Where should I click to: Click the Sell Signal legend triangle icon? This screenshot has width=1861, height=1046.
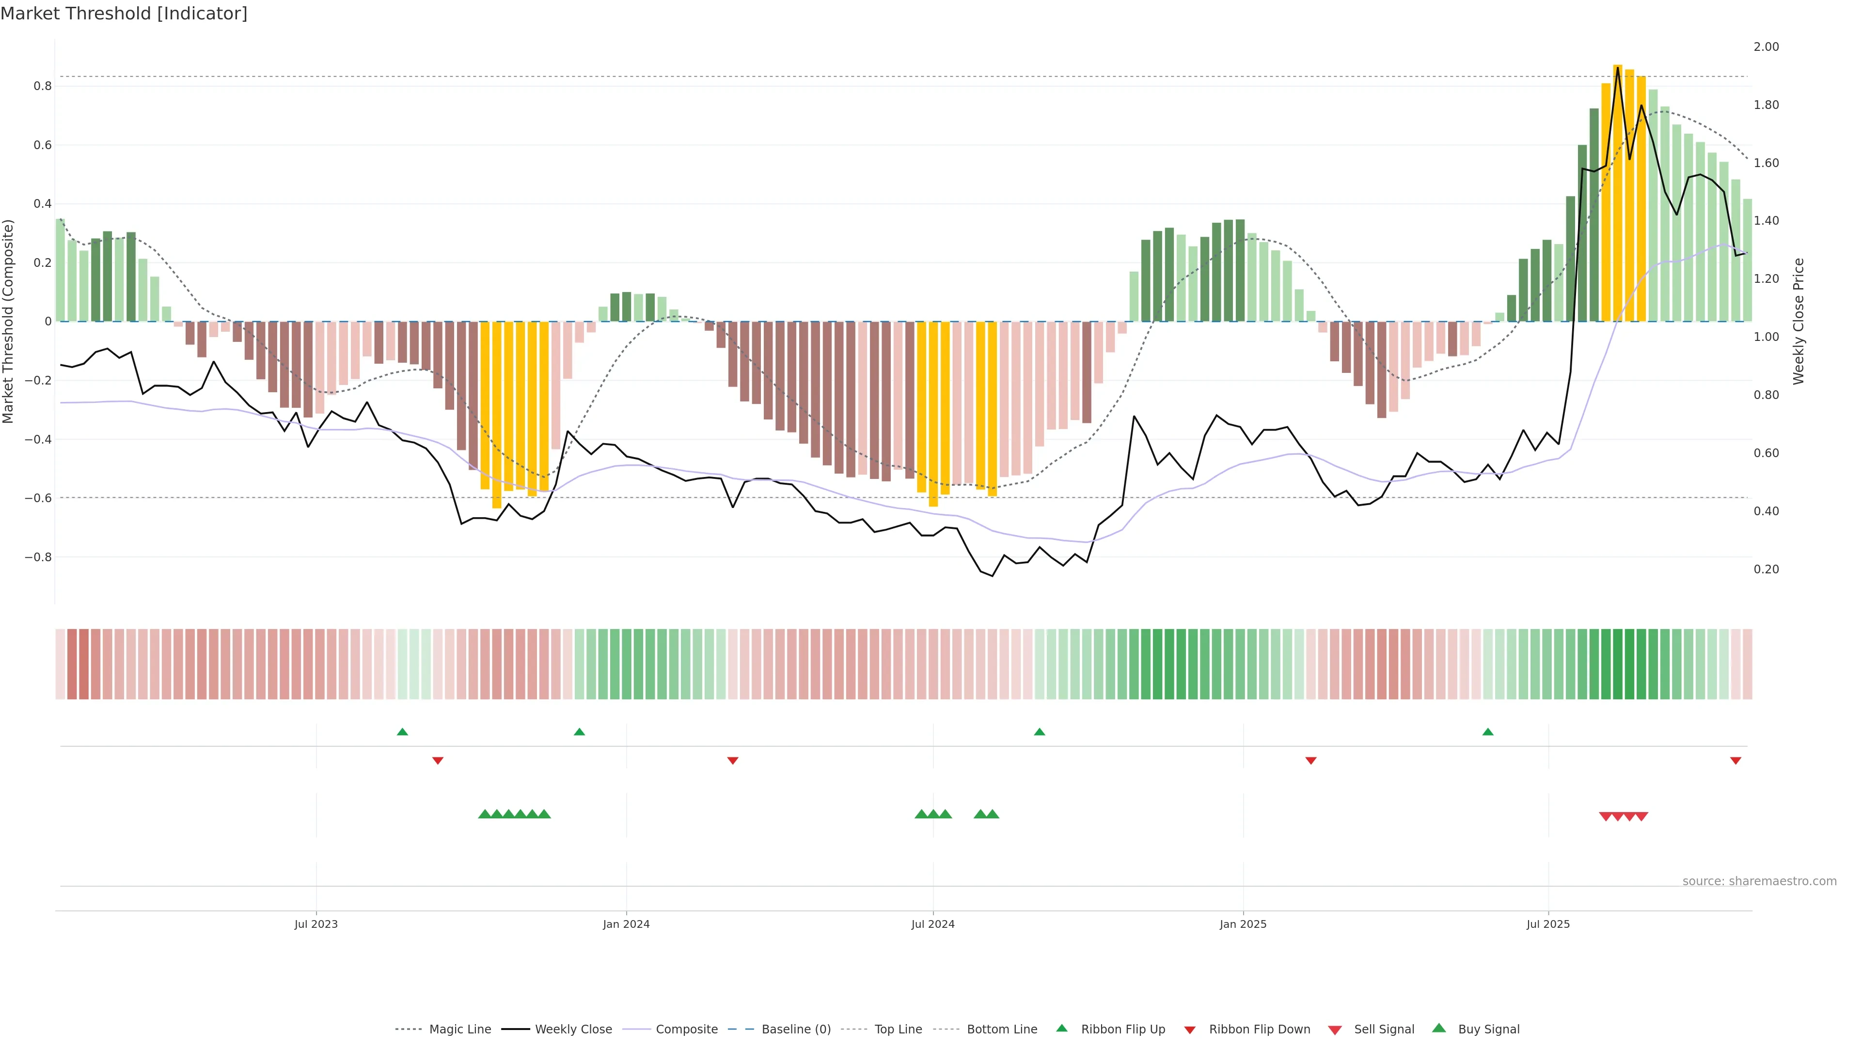1335,1030
